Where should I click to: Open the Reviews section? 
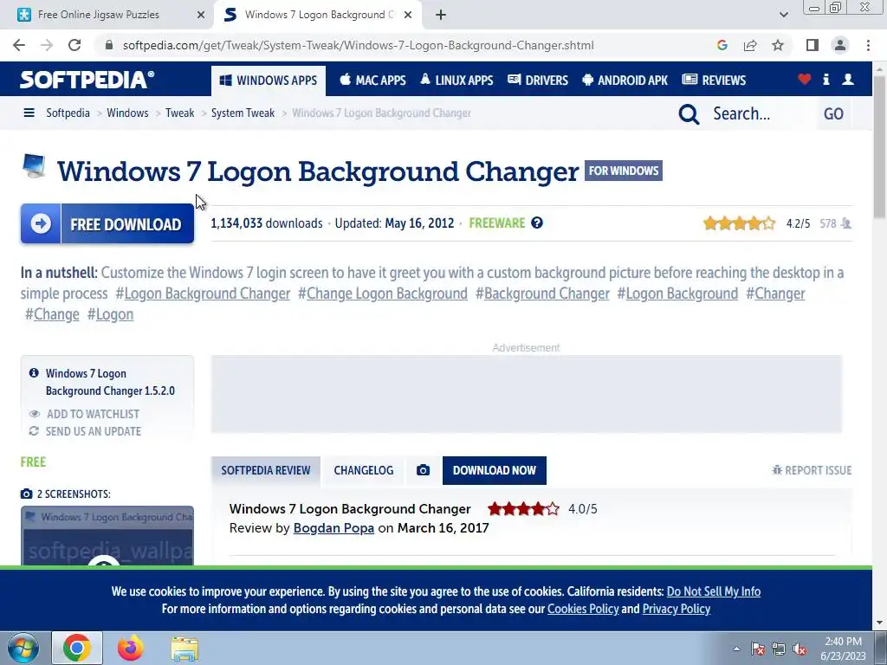click(714, 81)
